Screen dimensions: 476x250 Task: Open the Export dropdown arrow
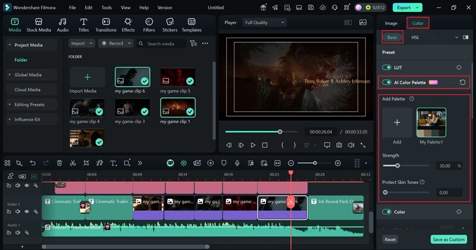click(418, 8)
